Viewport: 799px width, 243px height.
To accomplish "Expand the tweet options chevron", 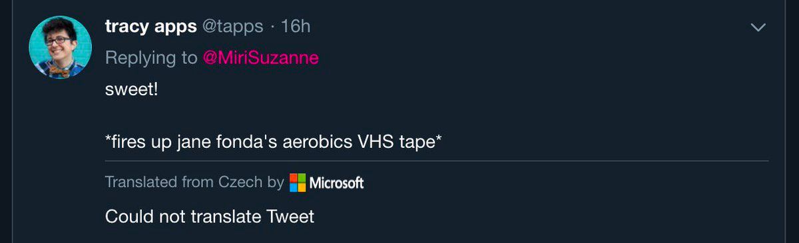I will tap(758, 27).
